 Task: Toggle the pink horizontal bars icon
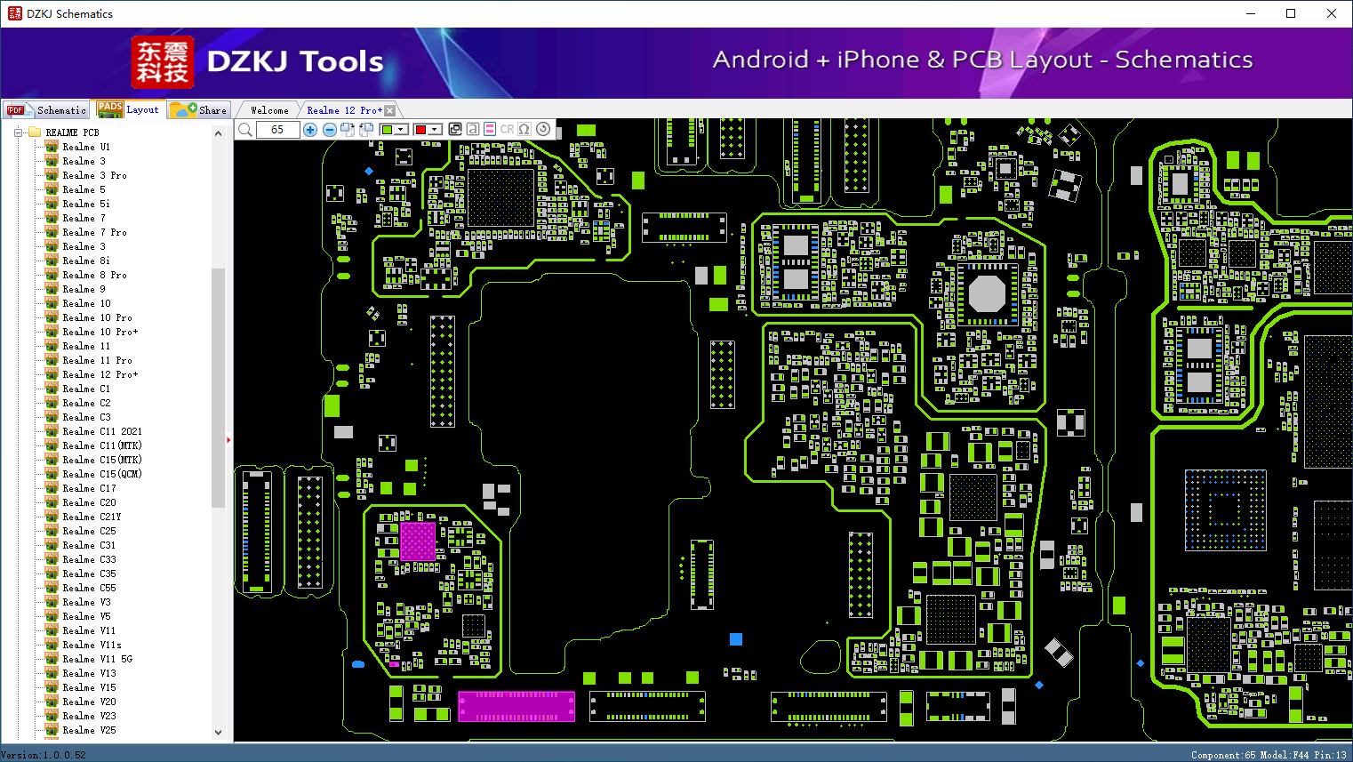489,129
